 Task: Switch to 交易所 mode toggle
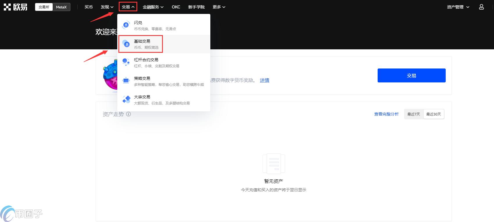pos(44,7)
